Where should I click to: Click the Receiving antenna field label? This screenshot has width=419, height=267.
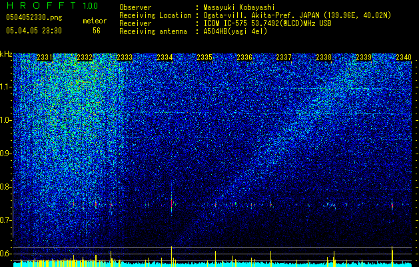tap(153, 31)
